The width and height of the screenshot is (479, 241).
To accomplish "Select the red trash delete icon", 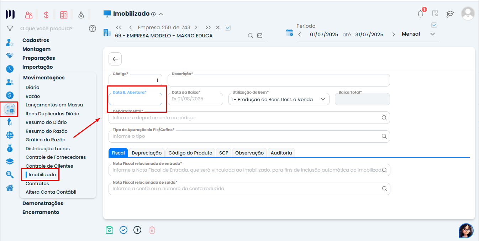I will click(x=152, y=230).
